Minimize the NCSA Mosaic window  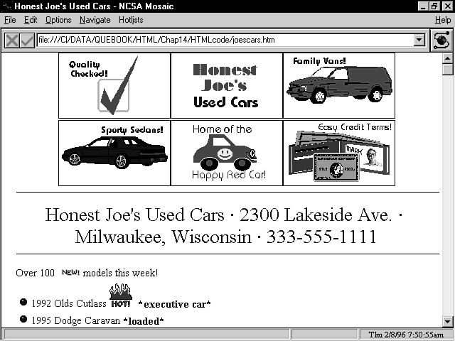(x=423, y=6)
